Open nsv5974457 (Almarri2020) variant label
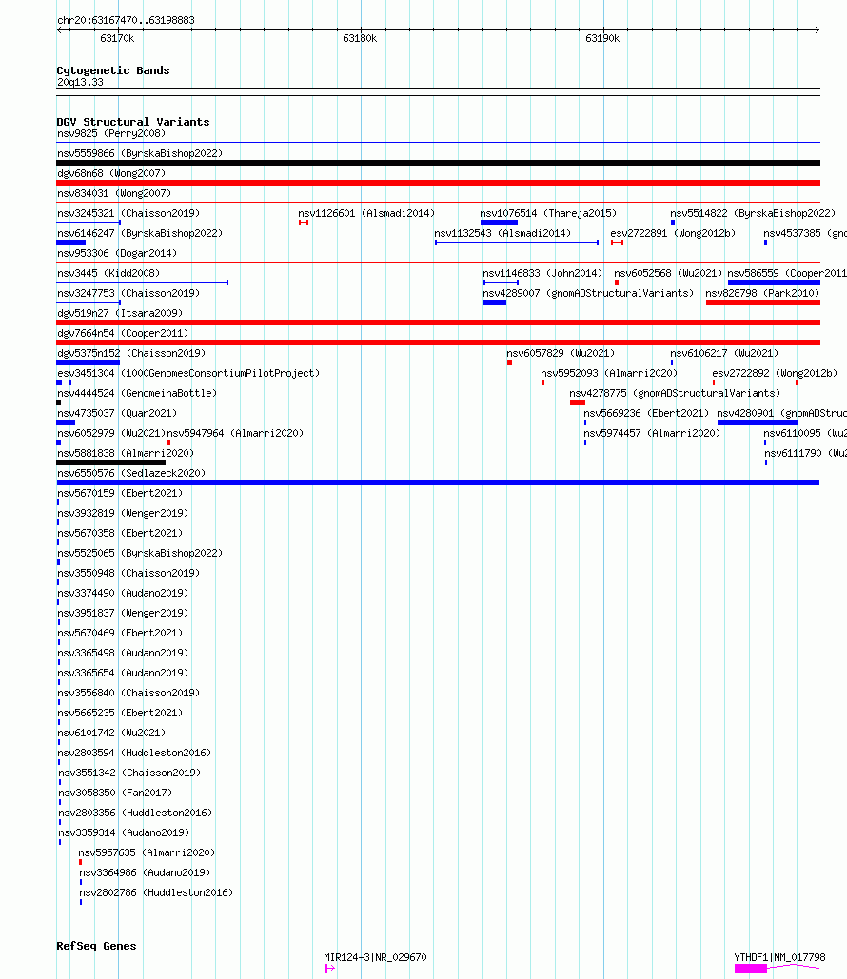The width and height of the screenshot is (847, 979). coord(652,433)
